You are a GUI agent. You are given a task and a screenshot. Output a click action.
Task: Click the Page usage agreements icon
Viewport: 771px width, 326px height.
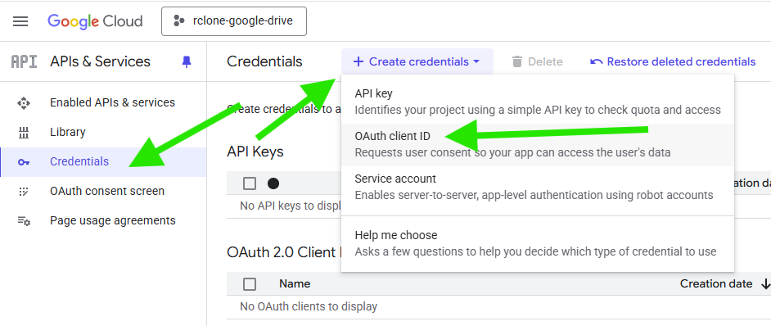click(24, 221)
